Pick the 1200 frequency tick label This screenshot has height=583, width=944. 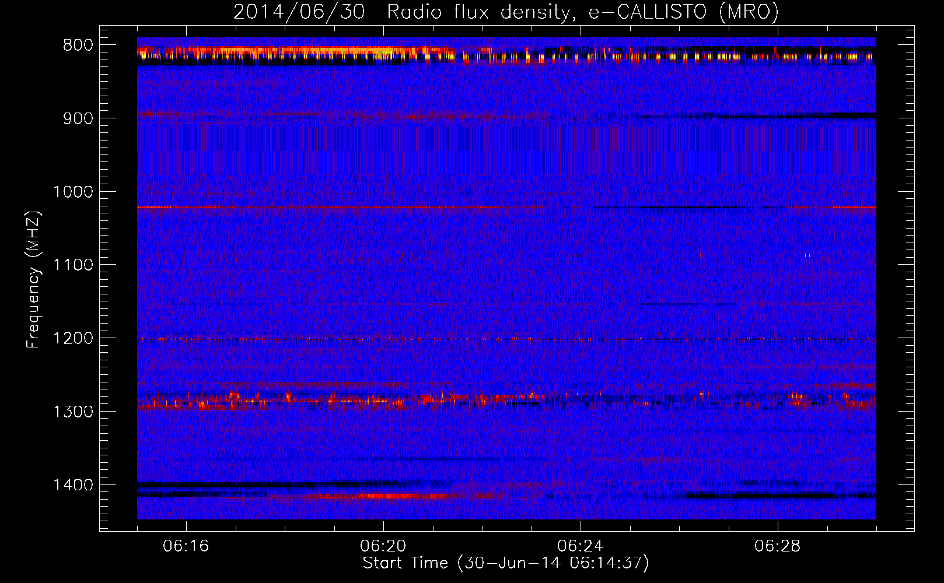[x=73, y=339]
